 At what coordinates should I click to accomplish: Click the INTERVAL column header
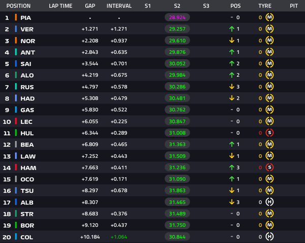coord(119,6)
